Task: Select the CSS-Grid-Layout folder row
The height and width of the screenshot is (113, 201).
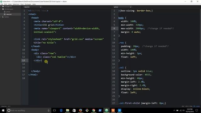Action: (10, 9)
